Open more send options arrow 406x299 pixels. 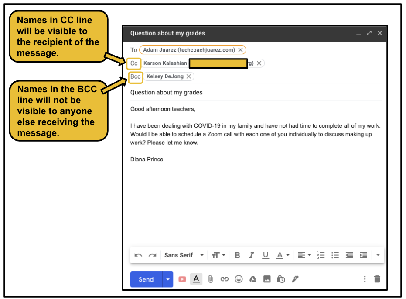(167, 279)
